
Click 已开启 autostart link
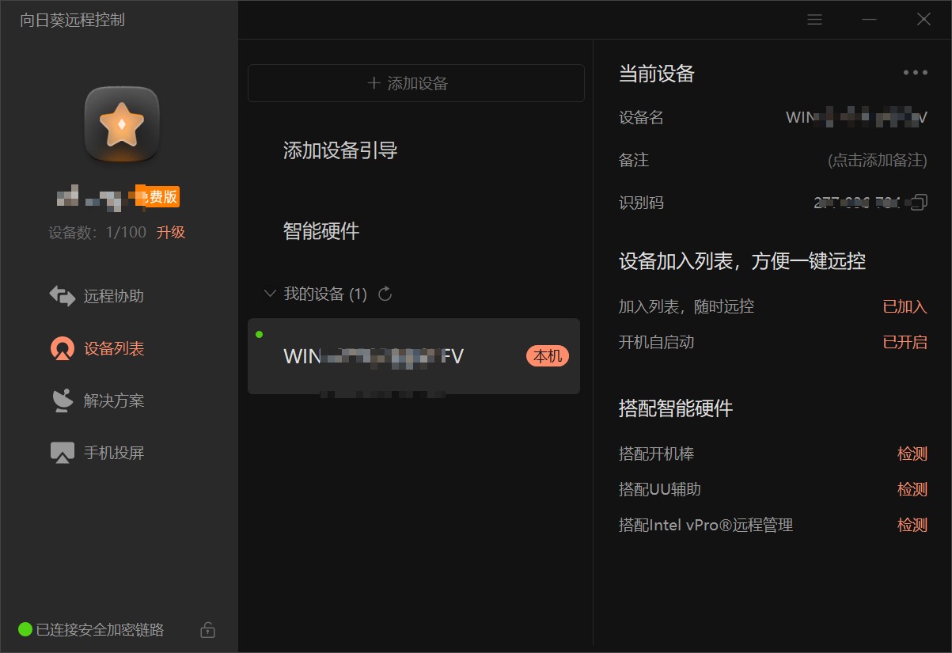click(x=905, y=343)
